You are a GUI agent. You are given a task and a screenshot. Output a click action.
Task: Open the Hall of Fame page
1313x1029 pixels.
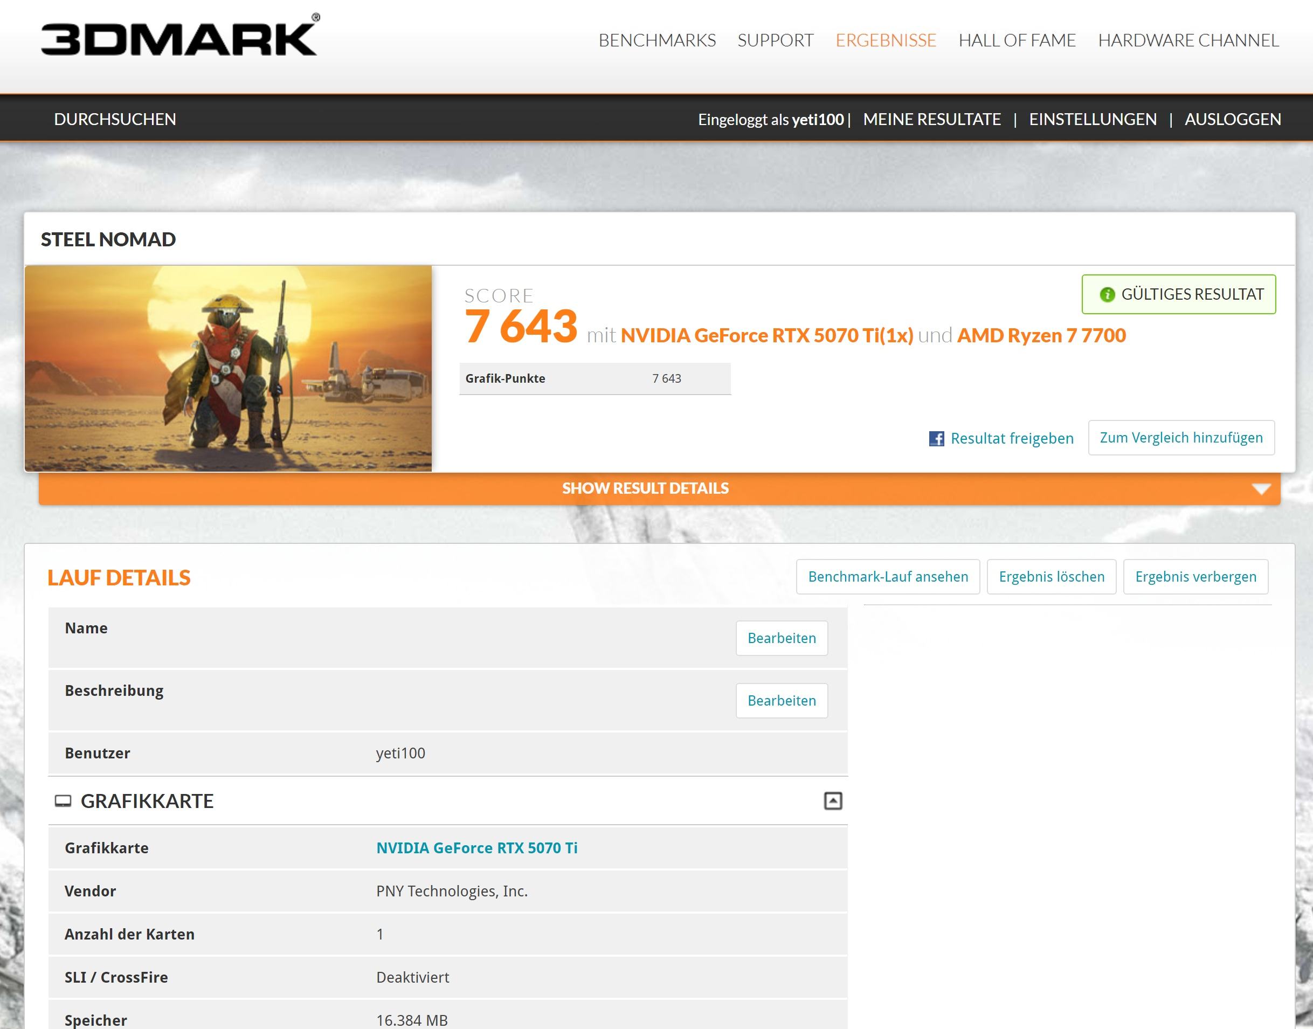1017,40
